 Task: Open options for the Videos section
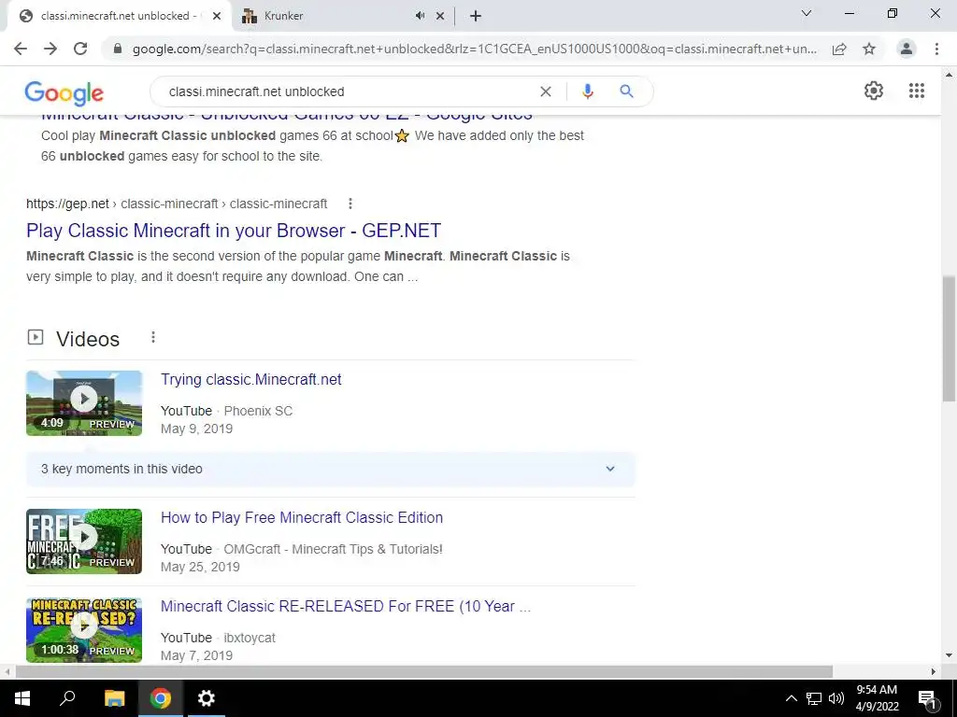click(x=153, y=337)
